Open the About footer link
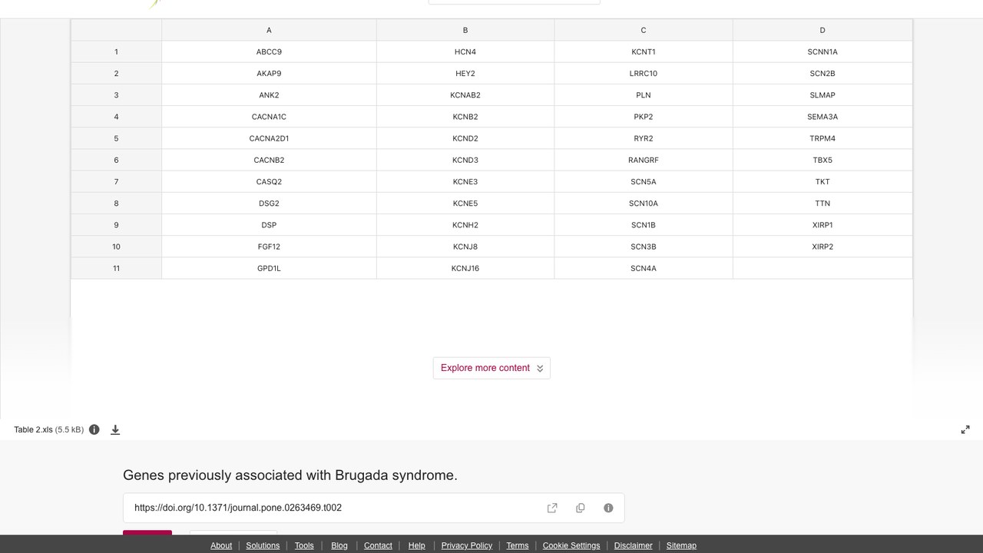This screenshot has height=553, width=983. pyautogui.click(x=221, y=545)
